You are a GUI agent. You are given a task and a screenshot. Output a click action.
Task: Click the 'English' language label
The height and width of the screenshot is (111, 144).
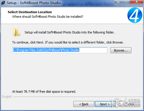pyautogui.click(x=7, y=97)
